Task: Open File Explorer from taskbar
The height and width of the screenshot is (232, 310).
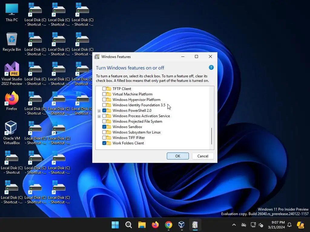Action: point(142,225)
